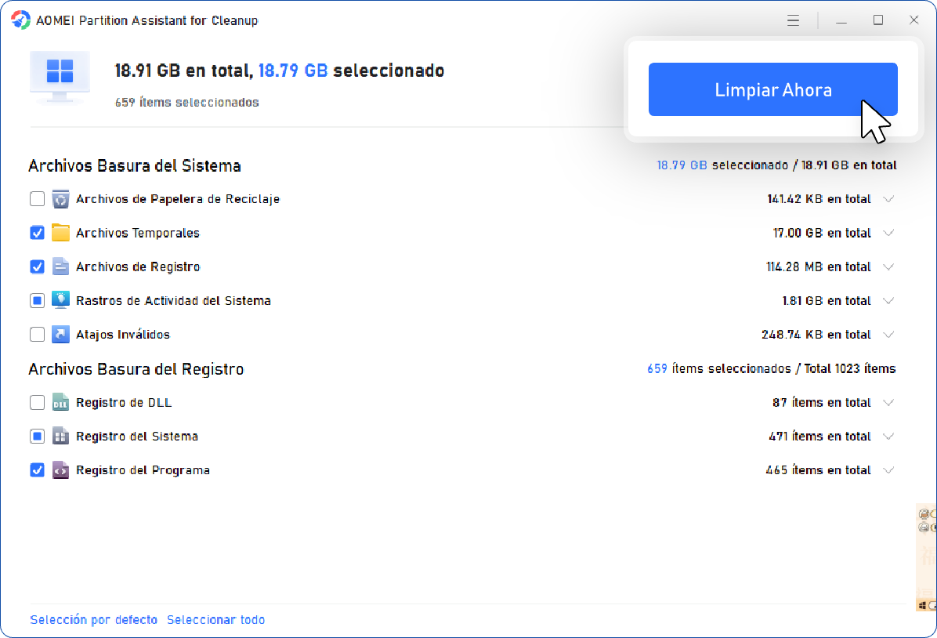Click the 141.42 KB en total value
Viewport: 937px width, 638px height.
coord(819,198)
